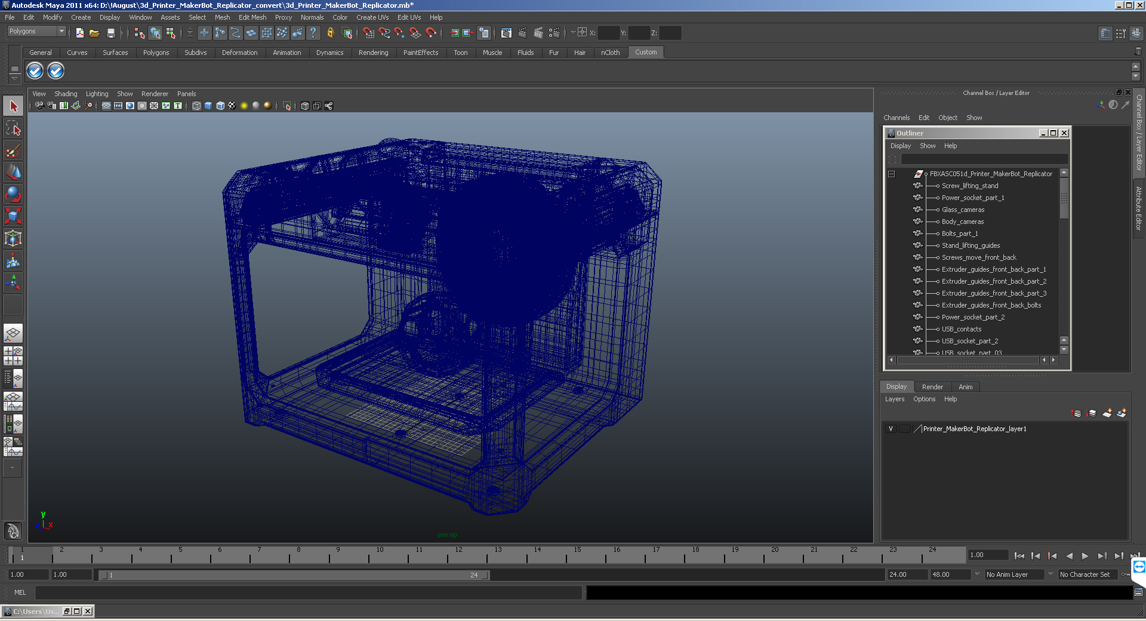Go to start of playback range
1146x621 pixels.
pyautogui.click(x=1019, y=556)
